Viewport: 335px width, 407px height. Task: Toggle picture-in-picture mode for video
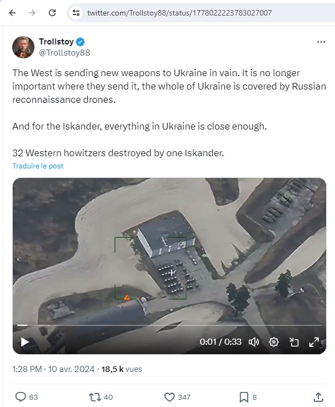(294, 342)
